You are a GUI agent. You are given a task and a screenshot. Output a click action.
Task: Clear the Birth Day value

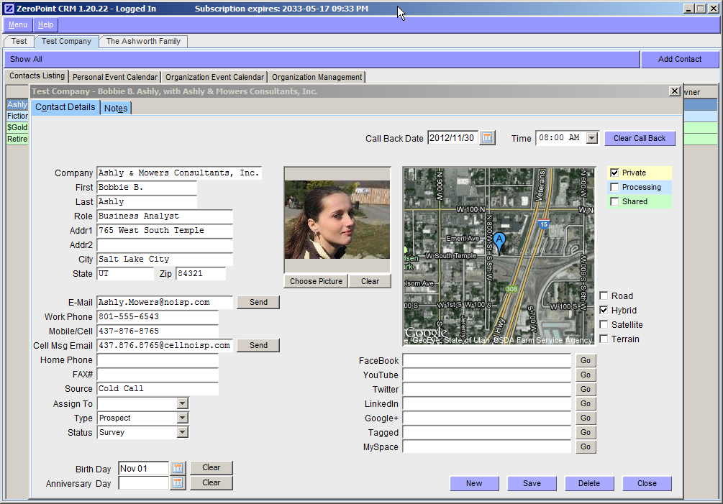pyautogui.click(x=212, y=467)
